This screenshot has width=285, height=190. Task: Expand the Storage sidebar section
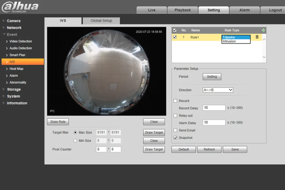click(x=14, y=89)
